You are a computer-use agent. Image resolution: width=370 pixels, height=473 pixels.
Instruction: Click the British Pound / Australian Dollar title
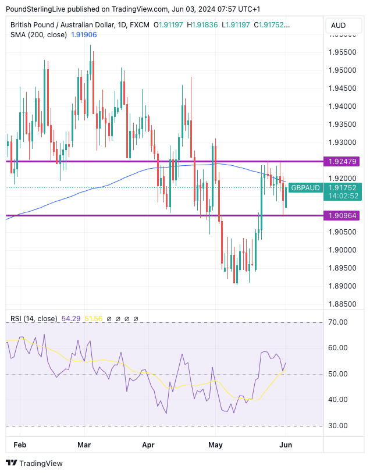click(63, 25)
